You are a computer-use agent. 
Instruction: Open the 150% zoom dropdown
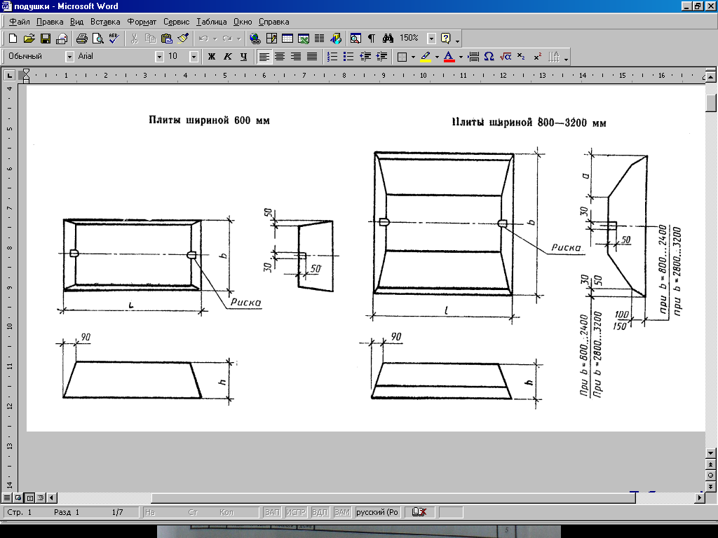[x=432, y=39]
